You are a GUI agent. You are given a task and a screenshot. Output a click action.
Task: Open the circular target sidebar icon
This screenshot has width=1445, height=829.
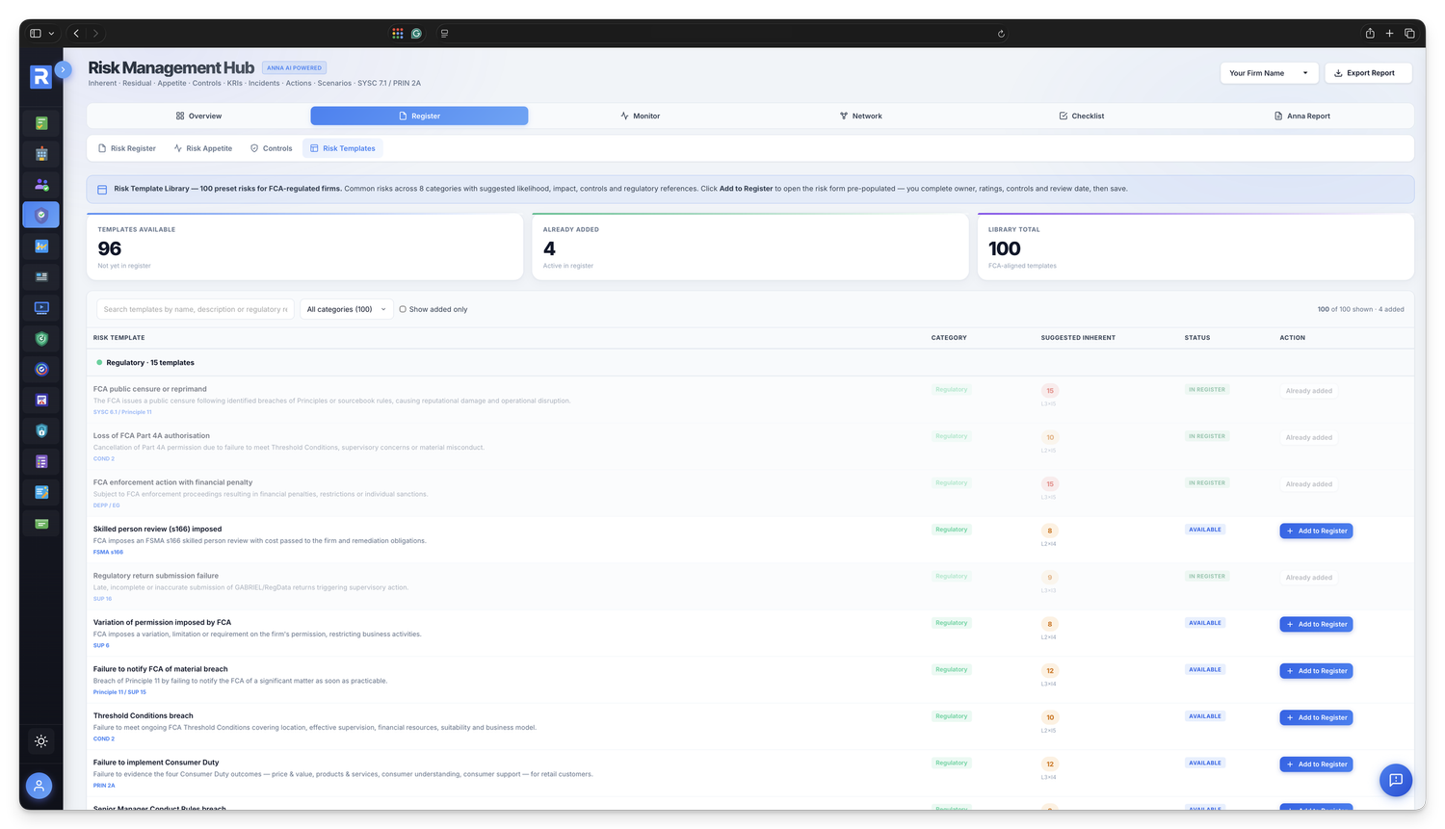[41, 370]
